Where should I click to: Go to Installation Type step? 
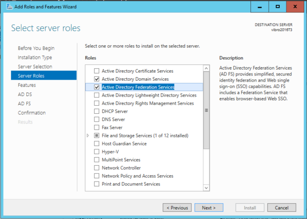[x=35, y=57]
